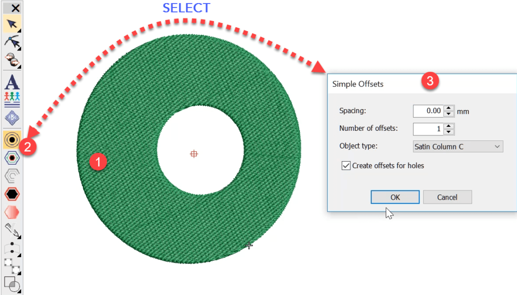Open the Lettering tool with letter A
The image size is (517, 295).
[x=12, y=81]
